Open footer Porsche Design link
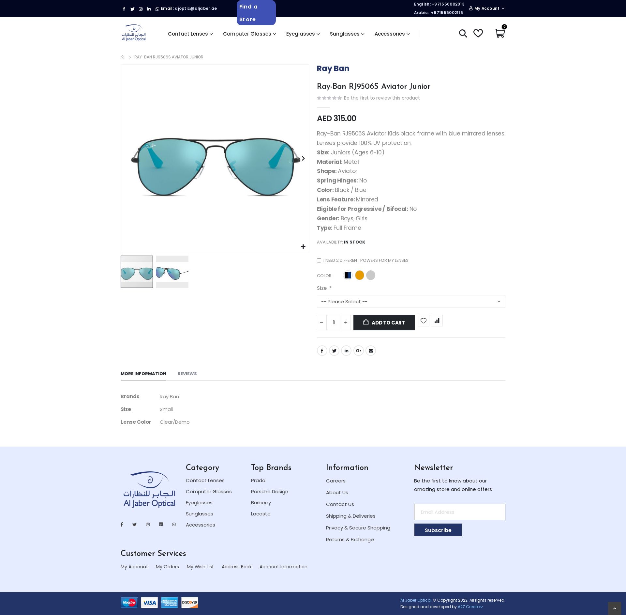 tap(270, 492)
